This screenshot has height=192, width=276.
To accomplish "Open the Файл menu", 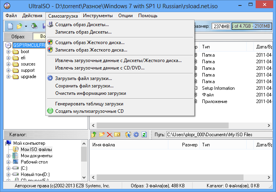I will tap(11, 16).
